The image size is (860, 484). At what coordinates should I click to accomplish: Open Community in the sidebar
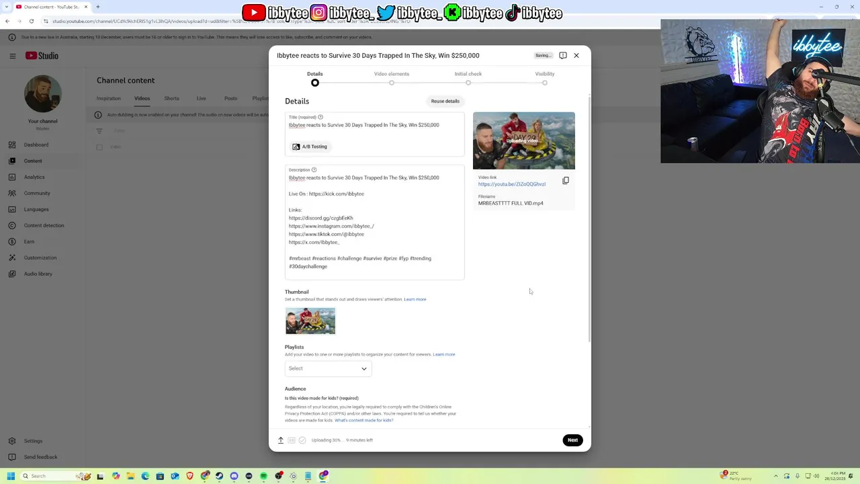[37, 193]
